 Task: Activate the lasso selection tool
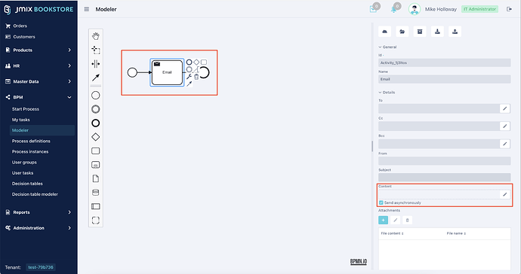[x=96, y=50]
